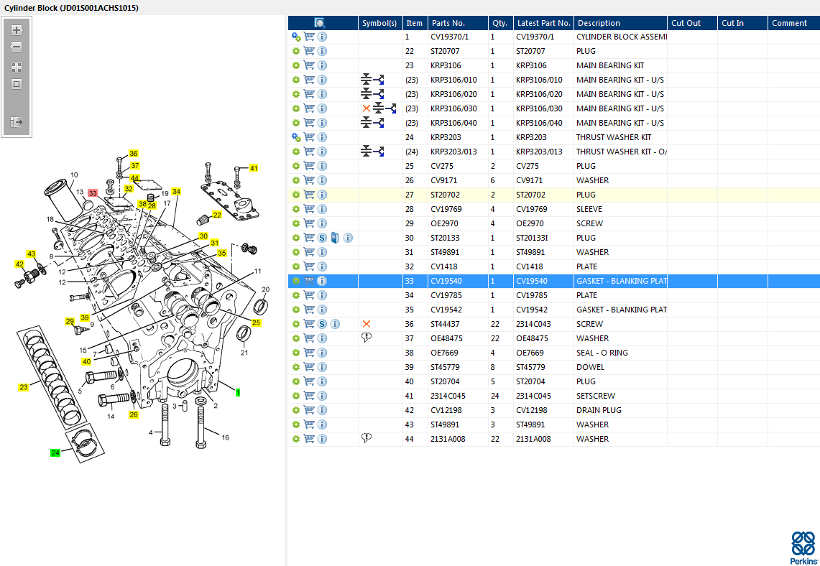Viewport: 820px width, 566px height.
Task: Click the orange X symbol on item 36
Action: 367,324
